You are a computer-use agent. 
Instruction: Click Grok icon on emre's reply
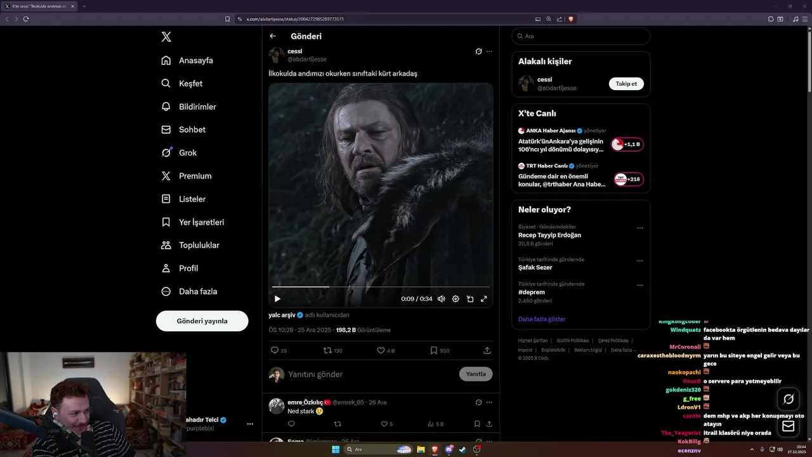[478, 402]
